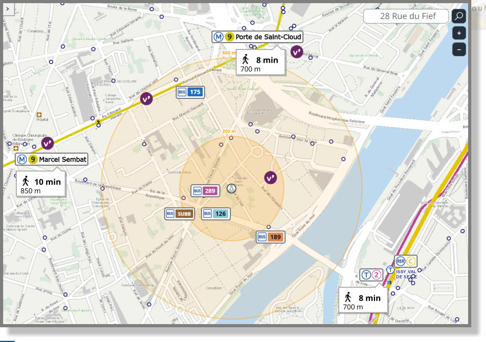
Task: Expand the left side panel arrow
Action: point(9,9)
